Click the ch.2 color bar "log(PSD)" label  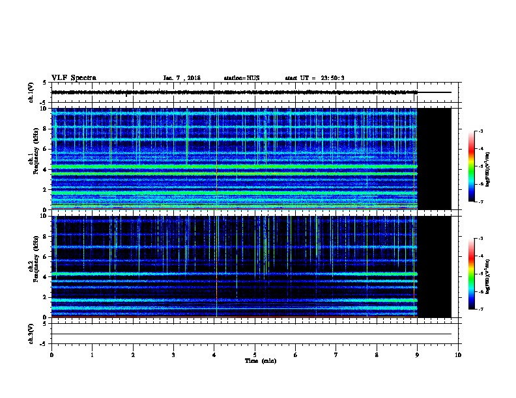(488, 277)
